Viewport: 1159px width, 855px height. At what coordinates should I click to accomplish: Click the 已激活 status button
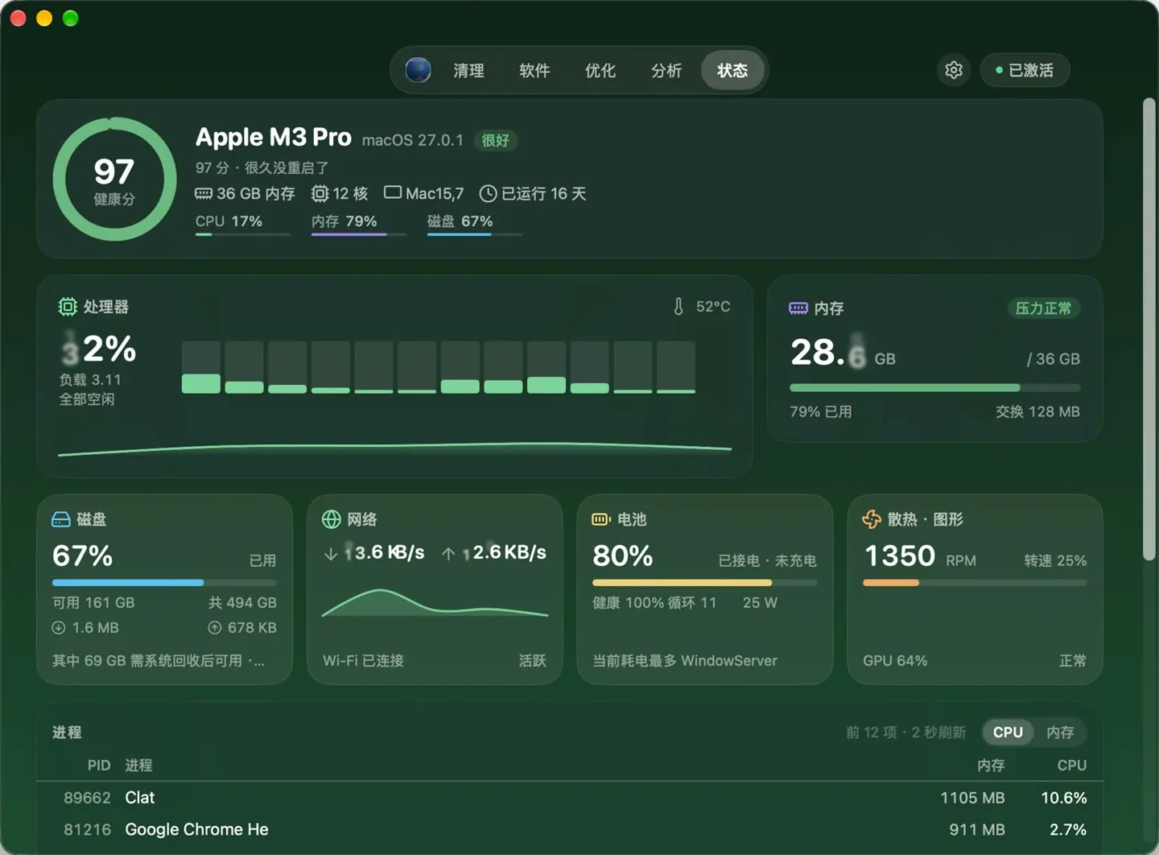tap(1025, 70)
